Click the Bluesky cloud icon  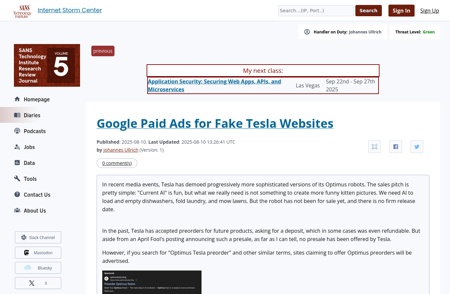coord(28,268)
